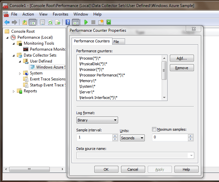Image resolution: width=219 pixels, height=182 pixels.
Task: Decrease the Maximum samples with down arrow
Action: point(191,139)
